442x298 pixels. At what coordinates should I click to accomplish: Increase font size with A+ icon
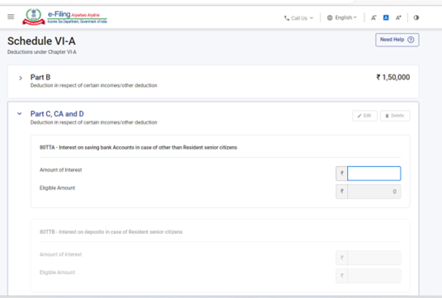[x=398, y=18]
